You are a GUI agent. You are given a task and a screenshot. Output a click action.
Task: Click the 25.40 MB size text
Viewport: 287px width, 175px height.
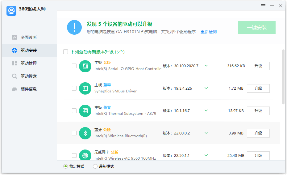point(236,156)
